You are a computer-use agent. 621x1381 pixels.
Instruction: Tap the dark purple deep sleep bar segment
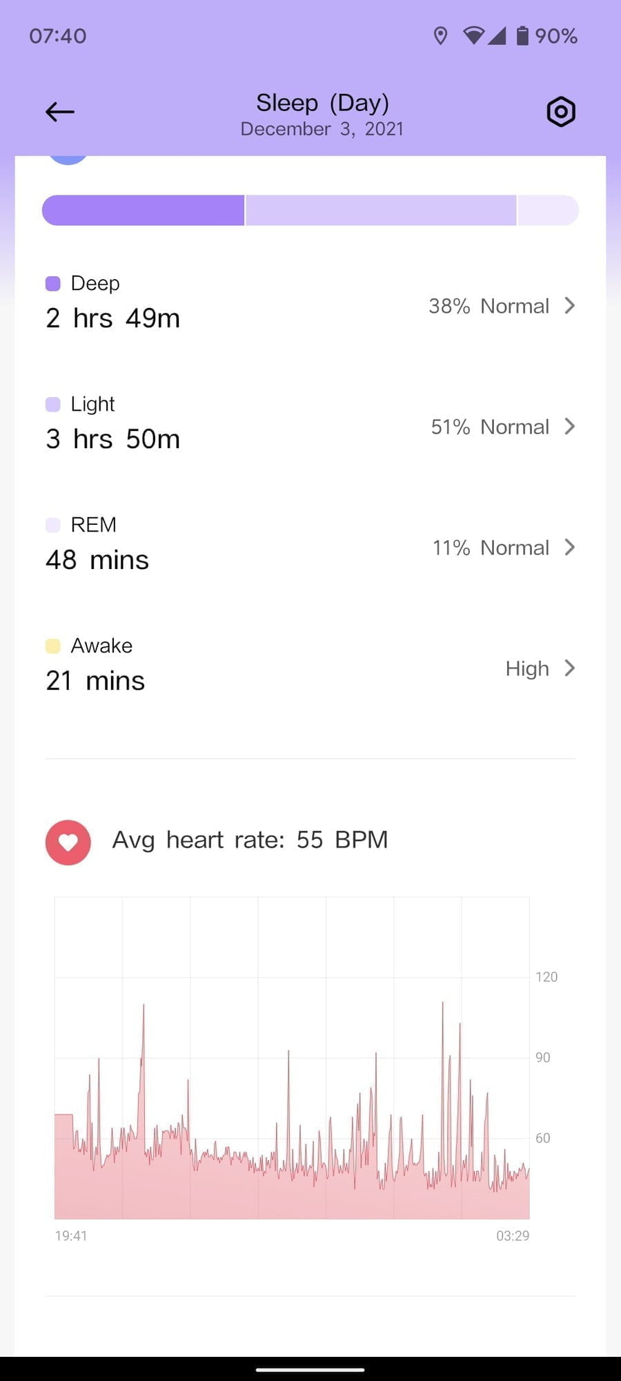coord(144,211)
